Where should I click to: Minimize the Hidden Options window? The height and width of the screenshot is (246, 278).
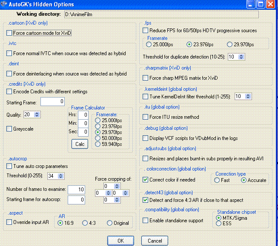click(x=251, y=4)
